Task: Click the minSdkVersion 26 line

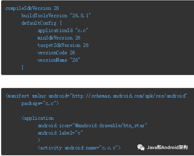Action: [59, 38]
